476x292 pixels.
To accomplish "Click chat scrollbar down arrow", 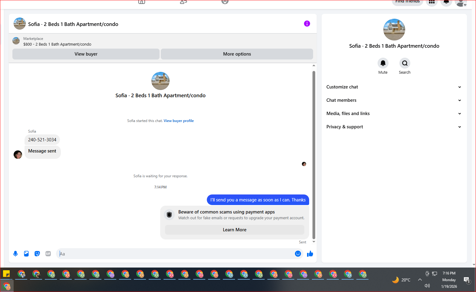I will point(314,242).
